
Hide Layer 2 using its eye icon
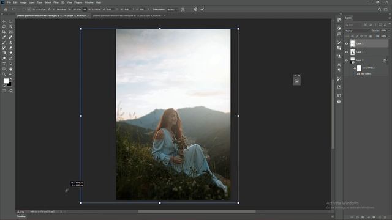click(347, 43)
